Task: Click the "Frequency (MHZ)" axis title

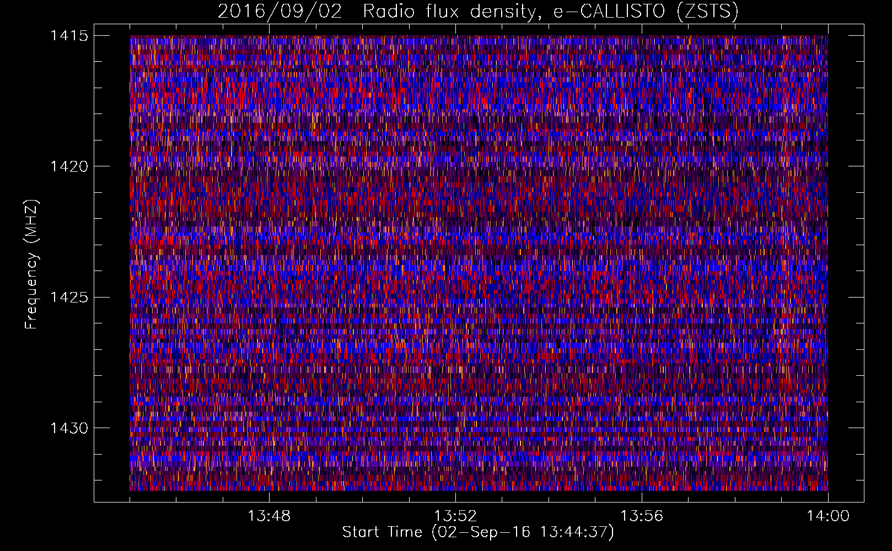Action: pos(31,264)
